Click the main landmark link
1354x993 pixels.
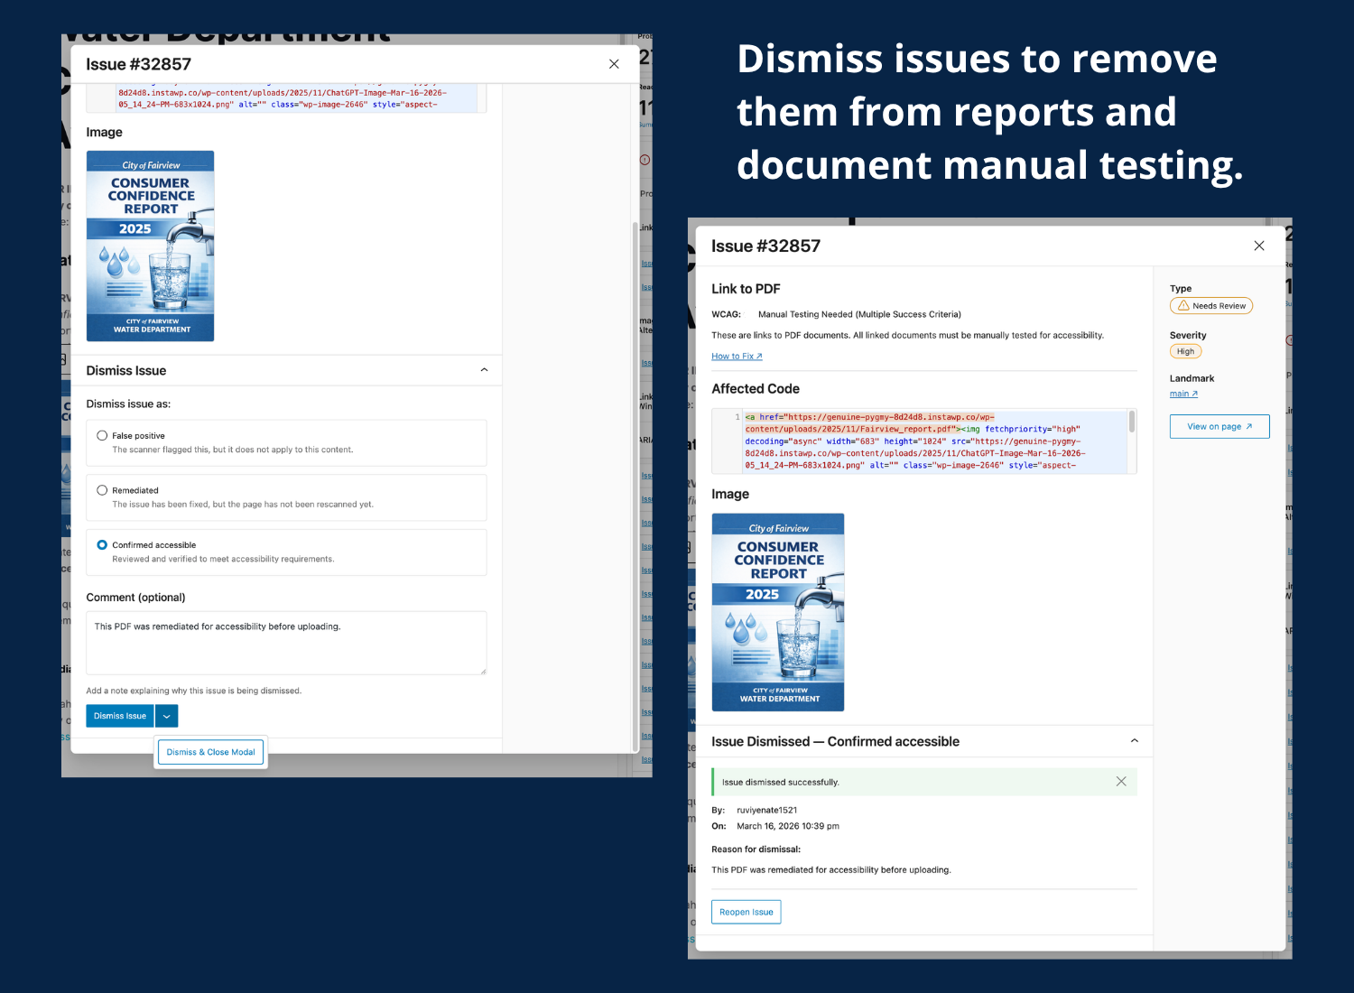tap(1183, 394)
